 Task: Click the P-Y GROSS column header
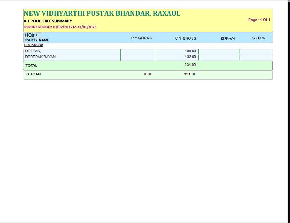pos(141,38)
